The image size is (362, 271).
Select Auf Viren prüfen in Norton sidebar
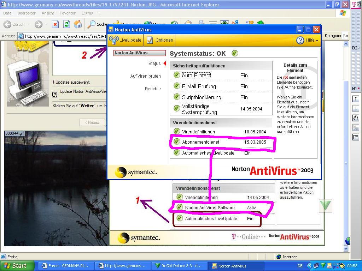point(145,76)
